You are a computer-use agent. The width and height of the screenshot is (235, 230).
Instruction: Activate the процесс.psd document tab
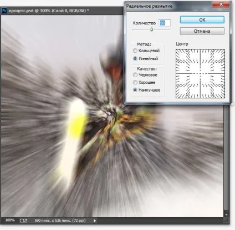tap(49, 11)
